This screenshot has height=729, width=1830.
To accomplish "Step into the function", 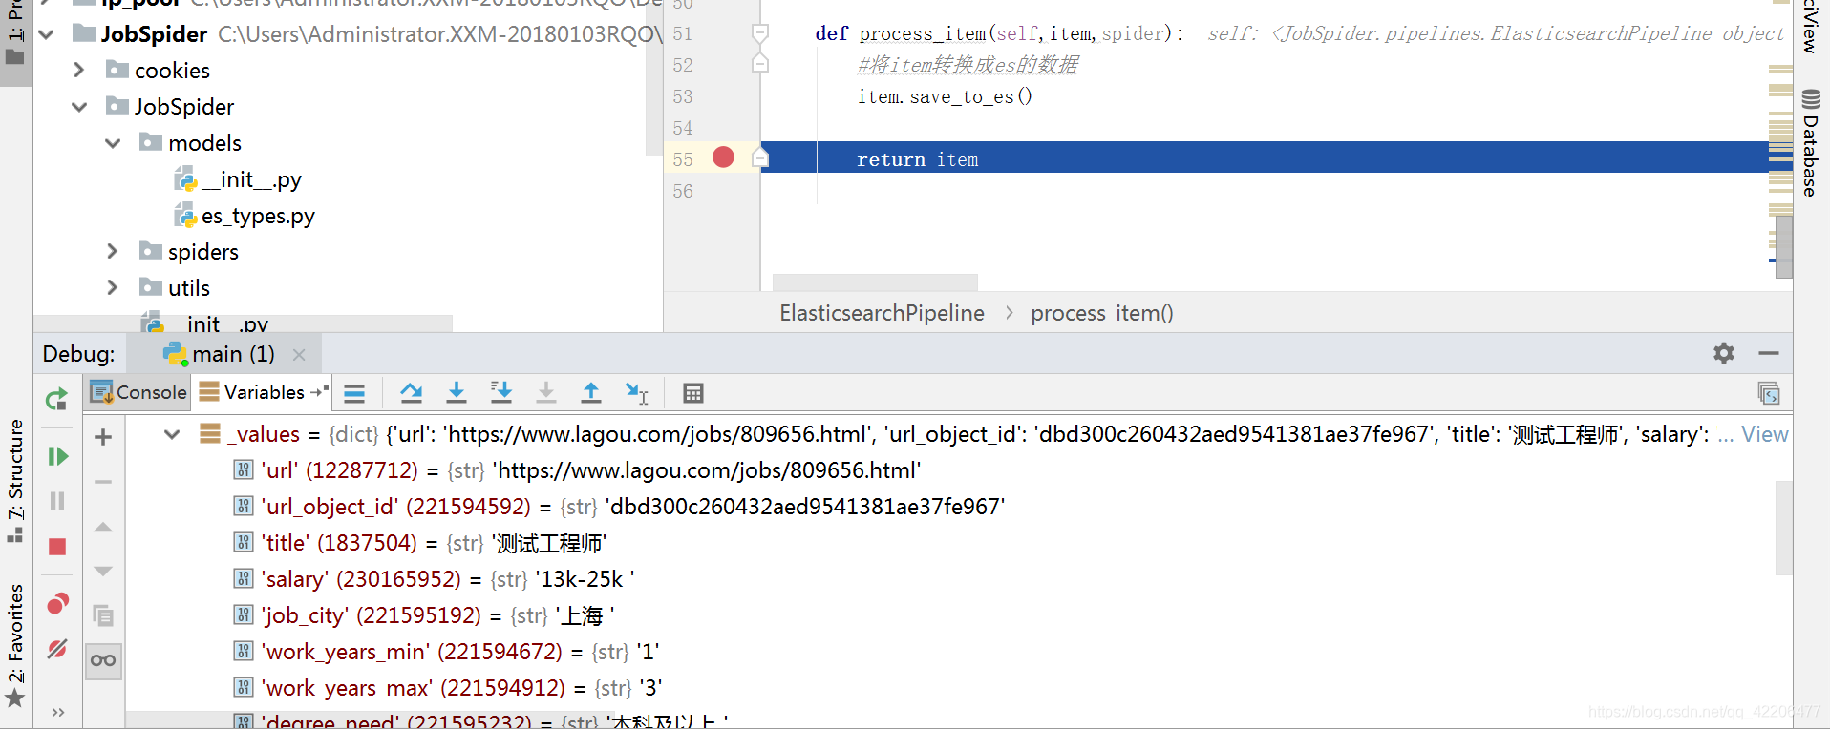I will (457, 393).
